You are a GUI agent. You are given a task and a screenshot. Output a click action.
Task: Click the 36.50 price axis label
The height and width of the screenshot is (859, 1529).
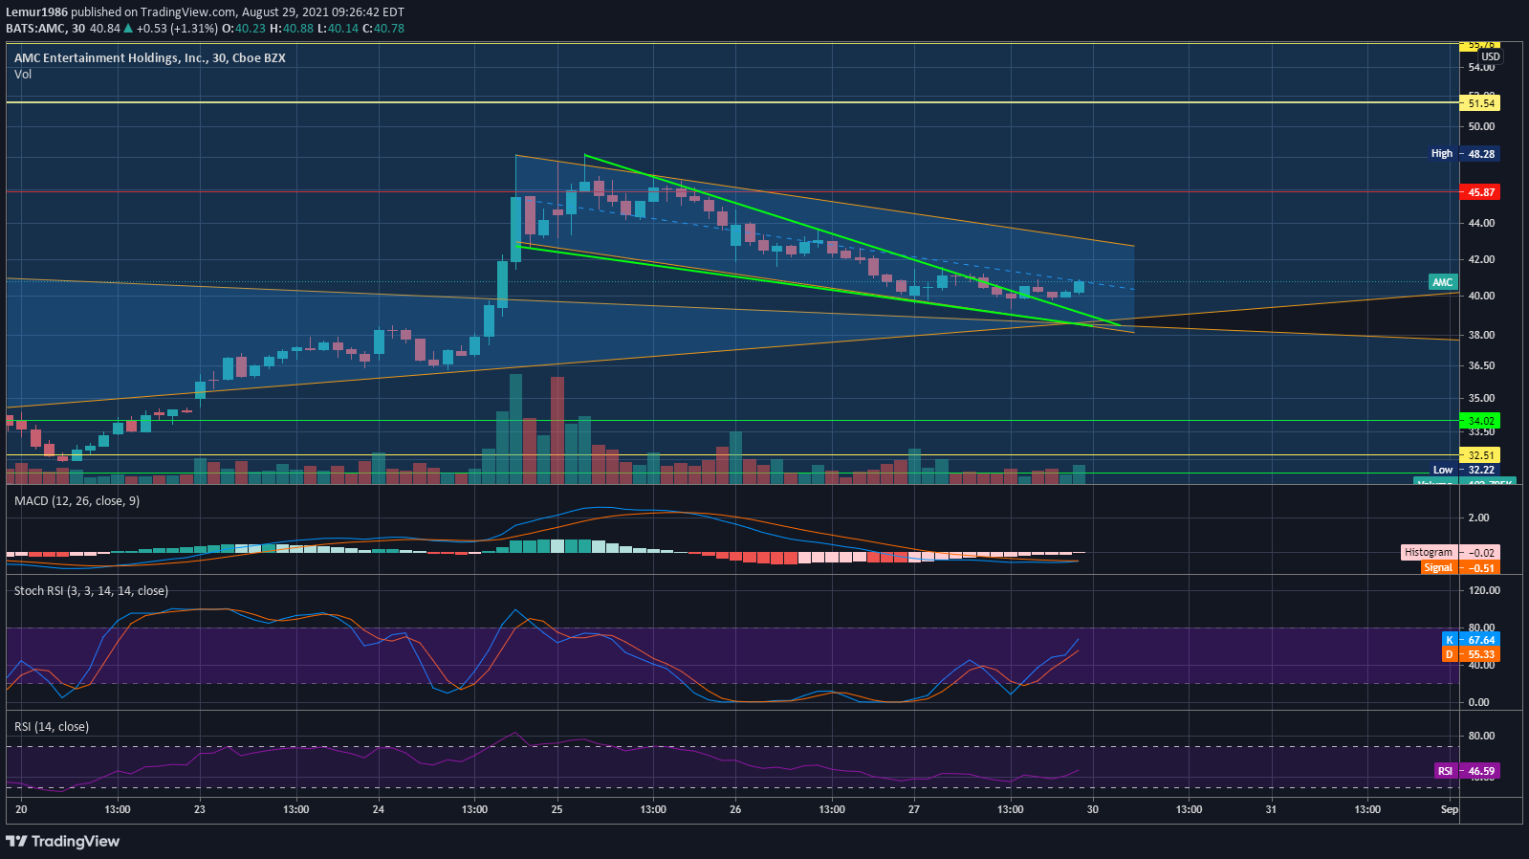[1481, 365]
